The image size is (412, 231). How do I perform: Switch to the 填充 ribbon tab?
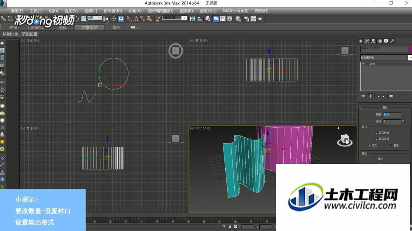[116, 27]
